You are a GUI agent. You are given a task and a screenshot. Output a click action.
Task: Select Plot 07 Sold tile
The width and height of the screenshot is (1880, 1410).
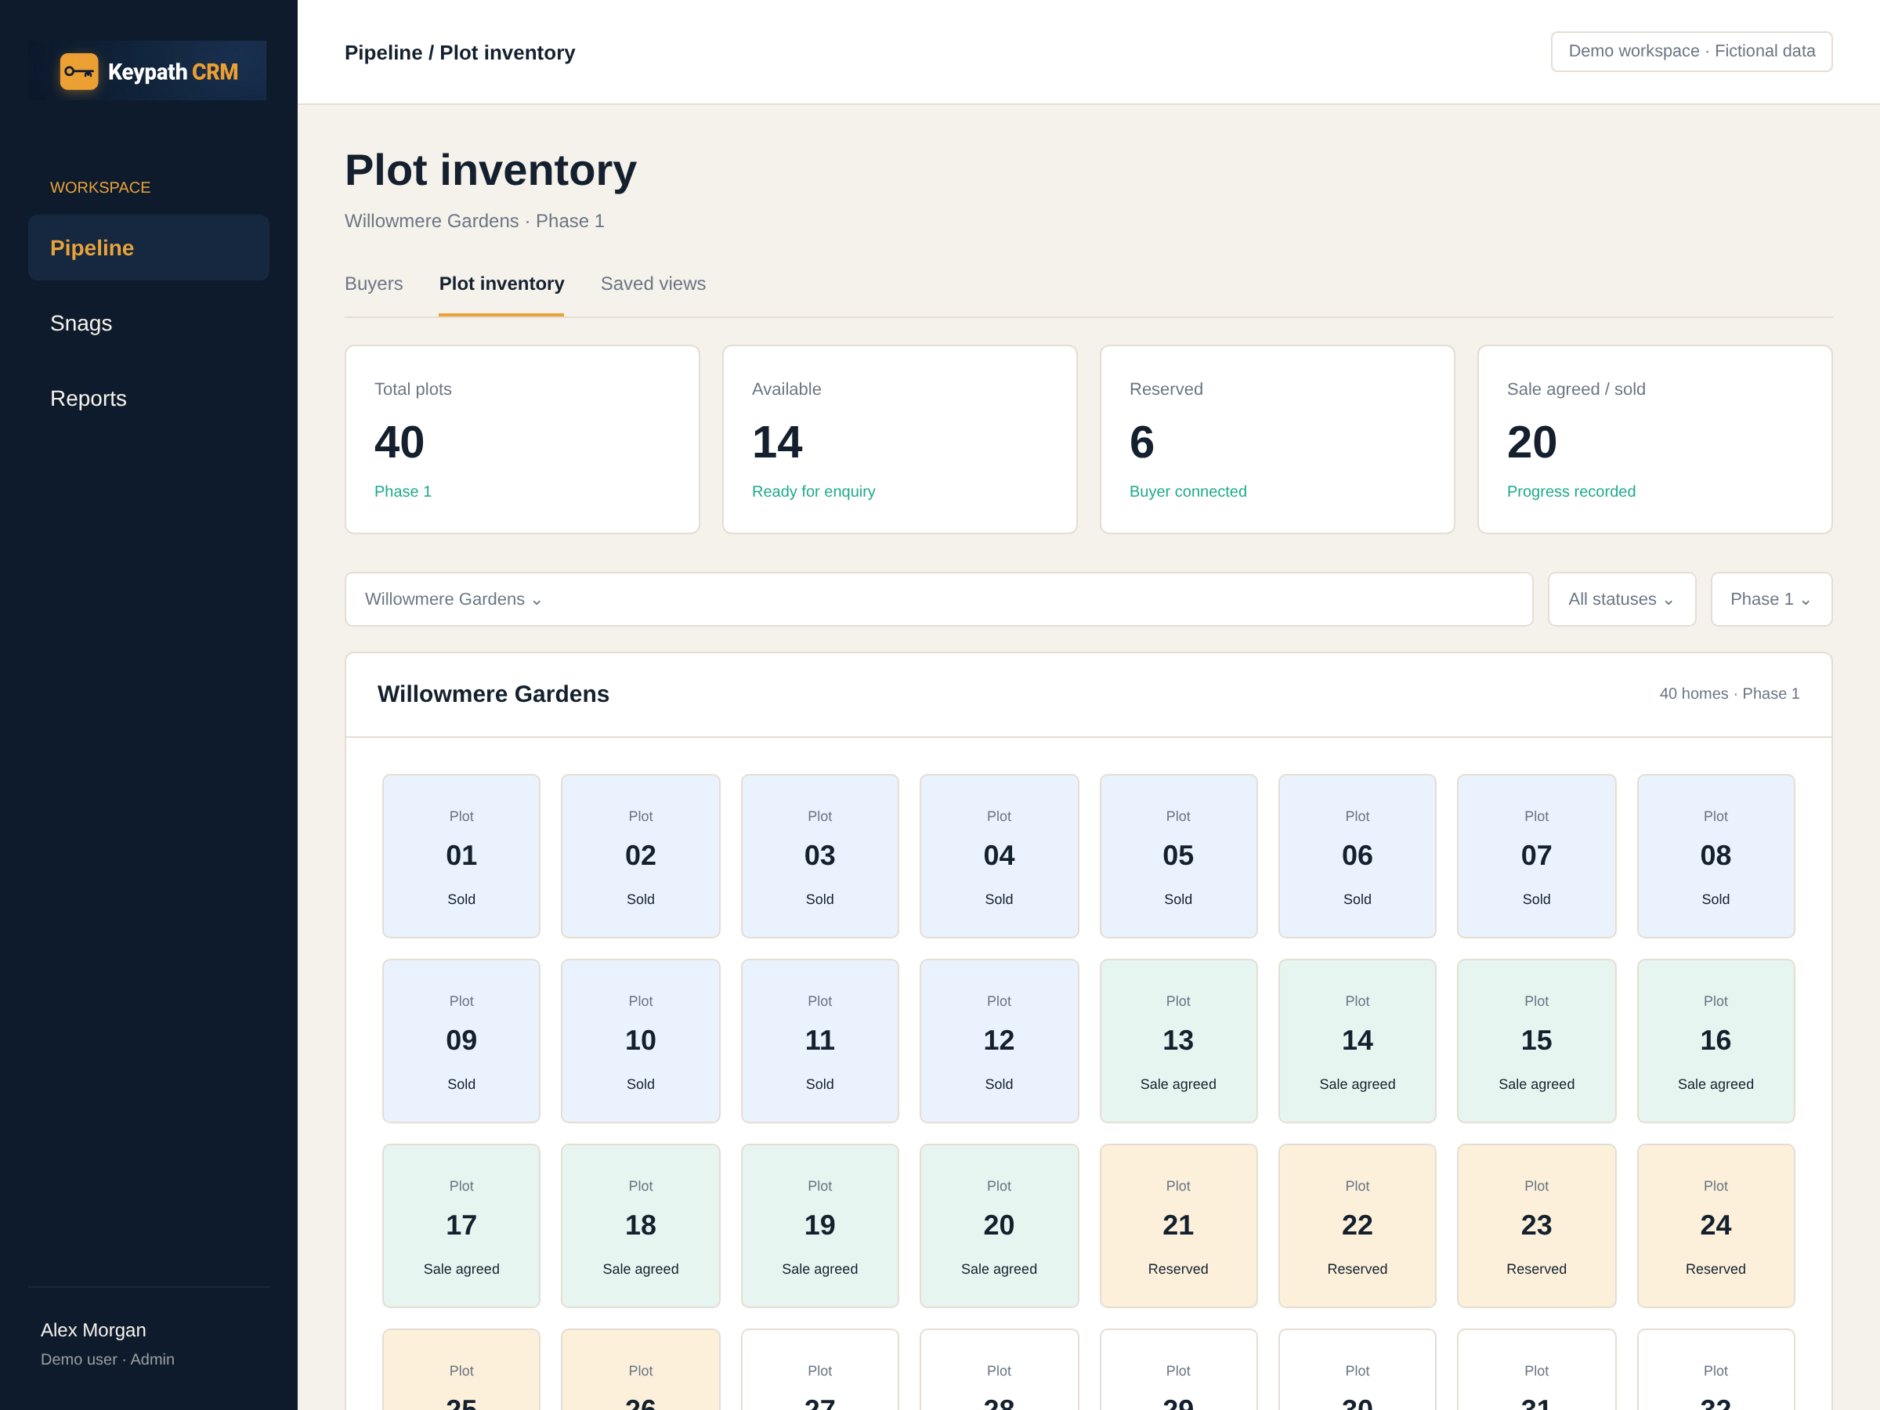pyautogui.click(x=1536, y=856)
